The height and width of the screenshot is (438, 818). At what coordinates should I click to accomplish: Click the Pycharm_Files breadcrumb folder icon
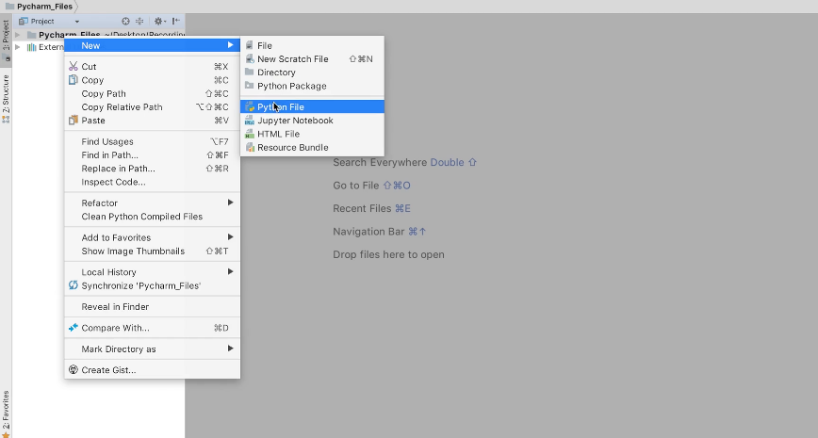coord(9,7)
